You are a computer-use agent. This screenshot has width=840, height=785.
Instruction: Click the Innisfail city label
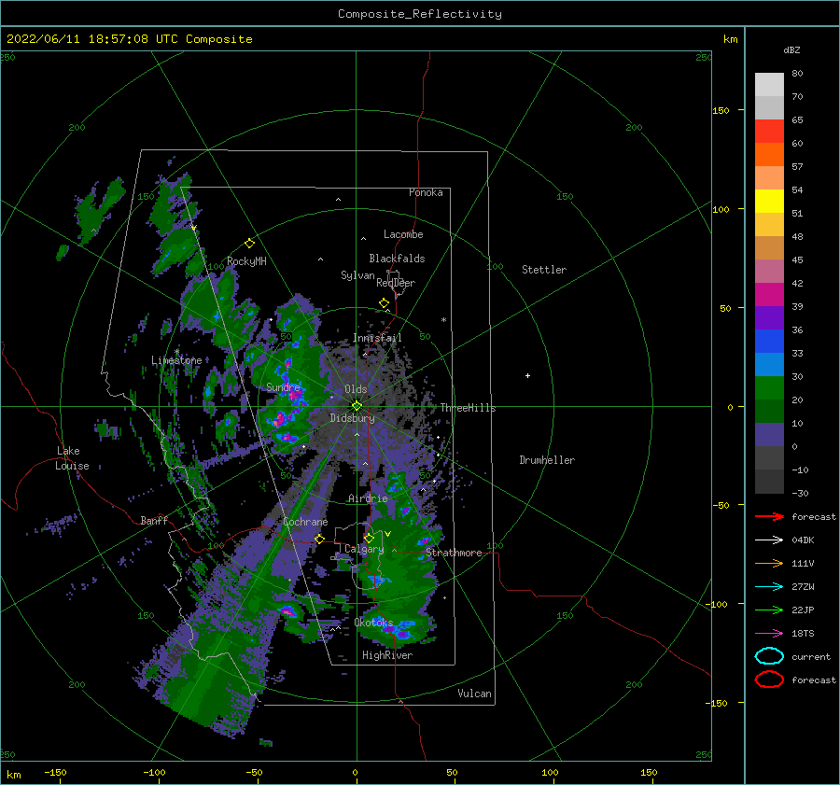pyautogui.click(x=377, y=338)
